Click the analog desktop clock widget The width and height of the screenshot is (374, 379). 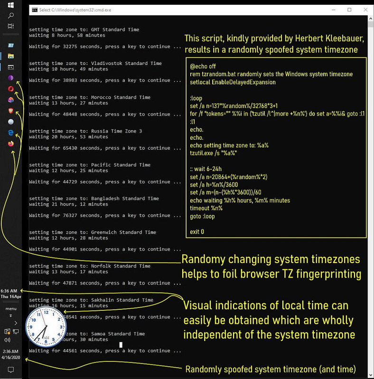[46, 327]
